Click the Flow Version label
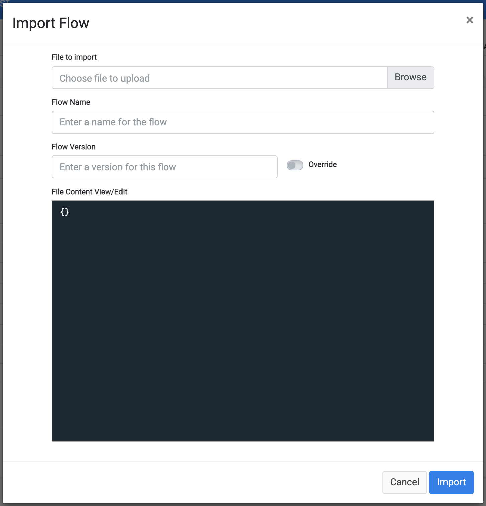Image resolution: width=486 pixels, height=506 pixels. [x=74, y=147]
